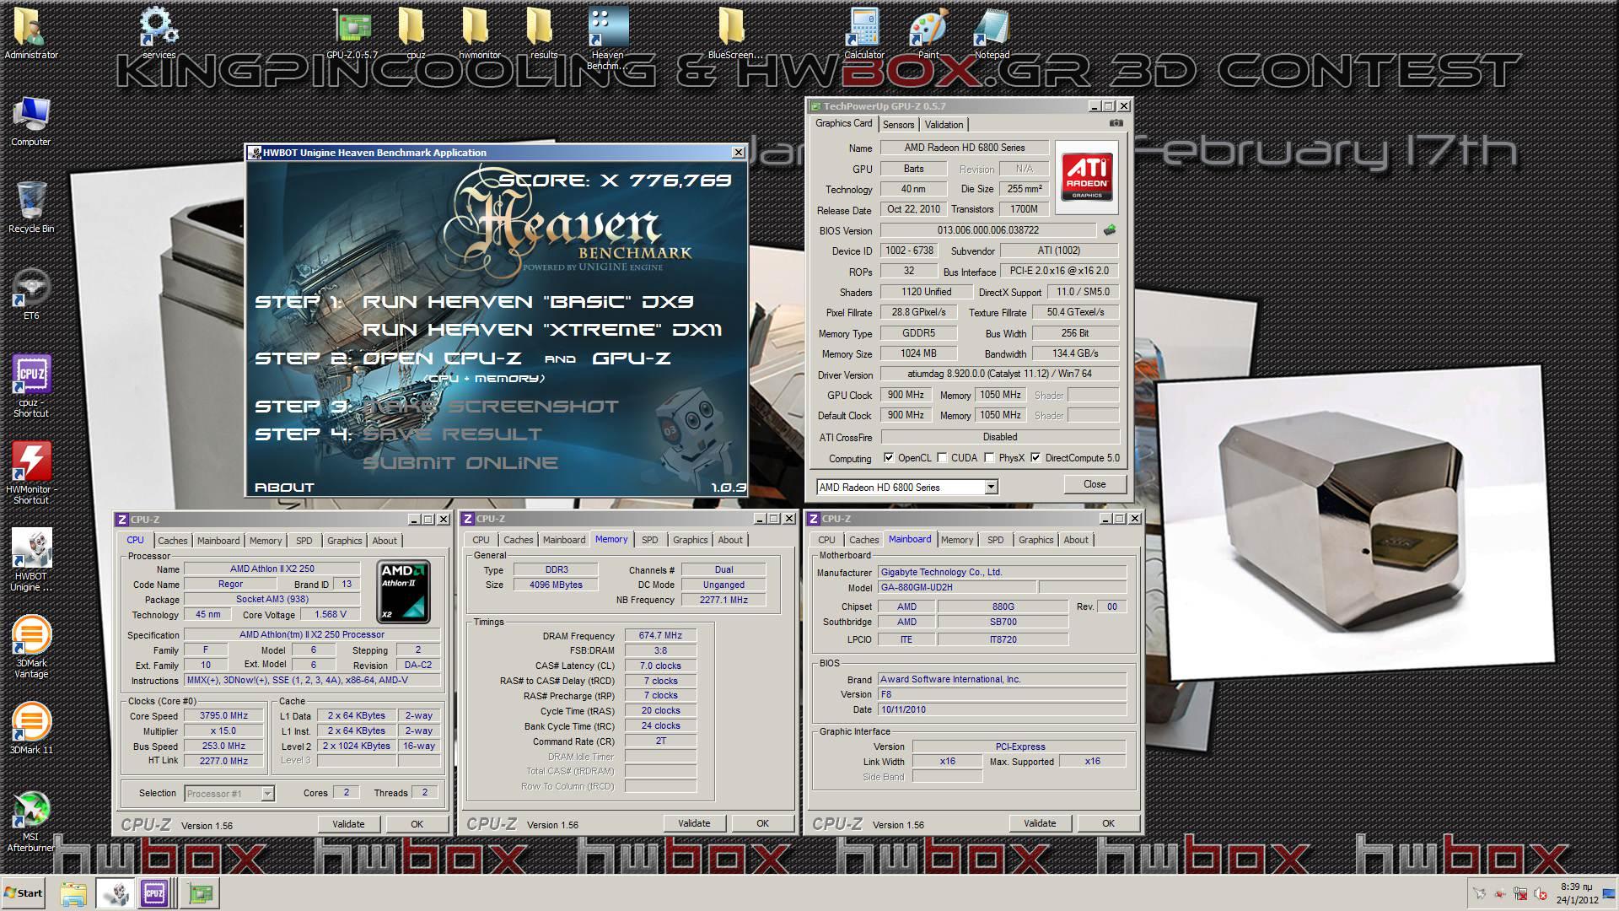The width and height of the screenshot is (1619, 911).
Task: Open the hwmonitor folder icon
Action: 479,32
